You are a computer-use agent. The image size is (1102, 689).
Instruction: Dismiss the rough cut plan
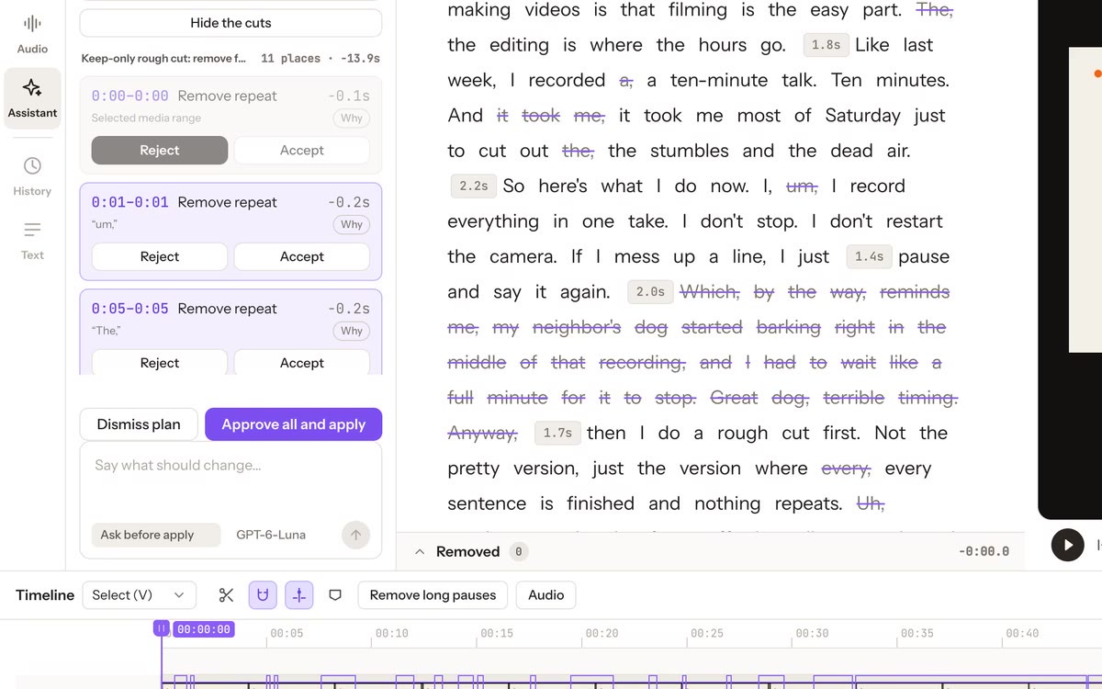(139, 424)
